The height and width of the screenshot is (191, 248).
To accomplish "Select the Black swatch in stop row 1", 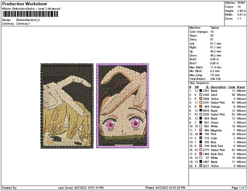I will pos(201,91).
